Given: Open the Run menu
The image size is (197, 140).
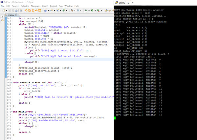Looking at the screenshot, I should pyautogui.click(x=60, y=6).
